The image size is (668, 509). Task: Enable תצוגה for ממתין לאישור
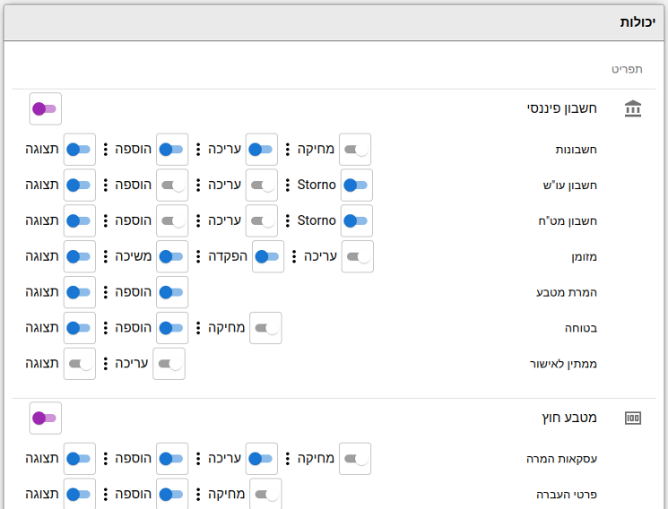(80, 364)
